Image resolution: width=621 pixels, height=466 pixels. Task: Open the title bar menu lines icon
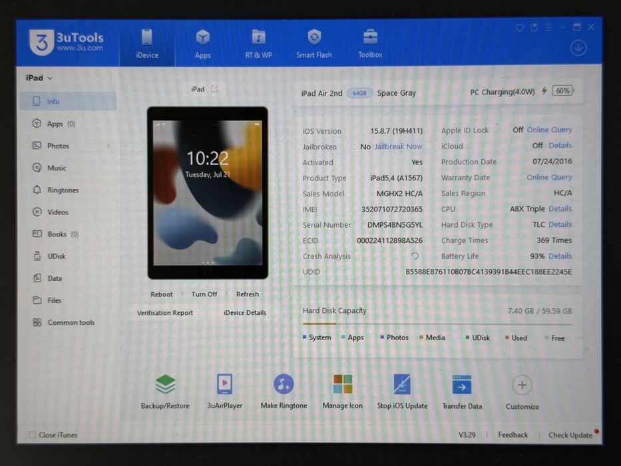(x=548, y=27)
